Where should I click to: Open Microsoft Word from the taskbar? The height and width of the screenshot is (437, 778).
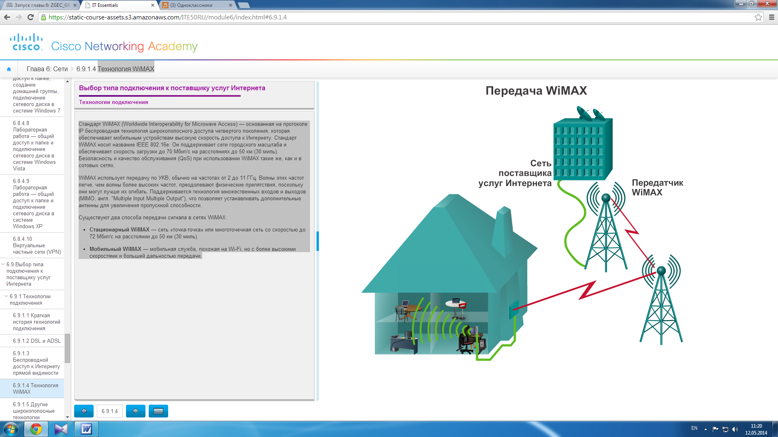[x=86, y=429]
